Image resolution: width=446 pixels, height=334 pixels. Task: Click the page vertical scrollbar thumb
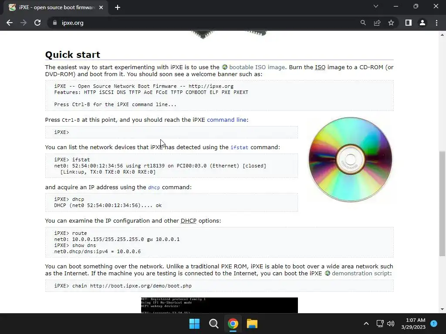(442, 204)
